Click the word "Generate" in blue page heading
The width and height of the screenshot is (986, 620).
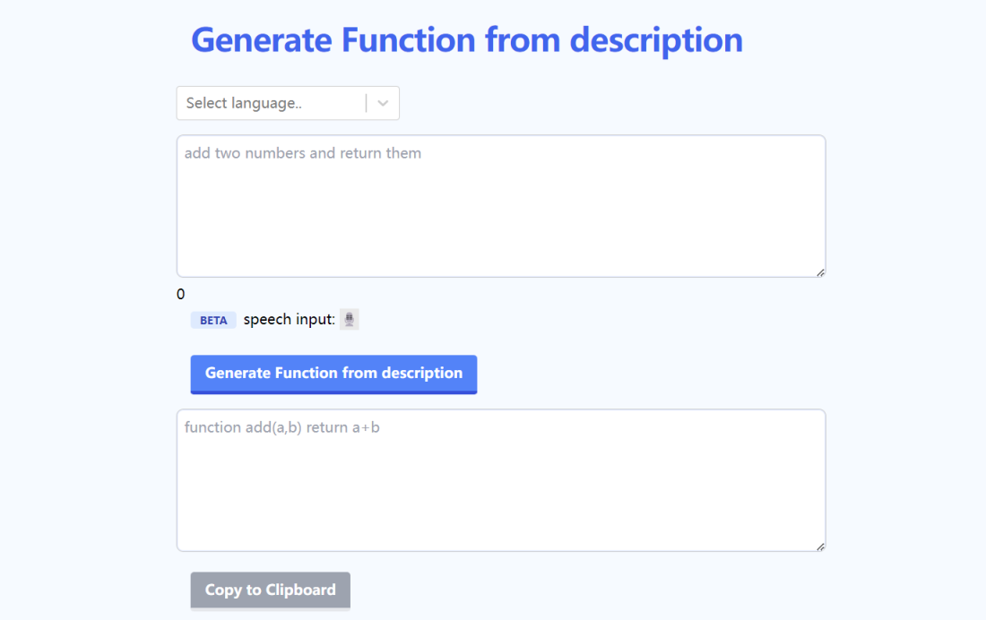coord(259,40)
